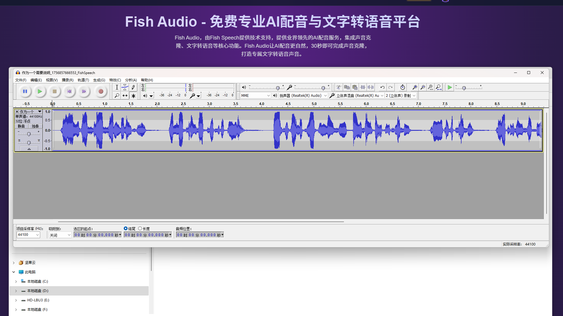Open the project sample rate dropdown
Viewport: 563px width, 316px height.
coord(28,235)
